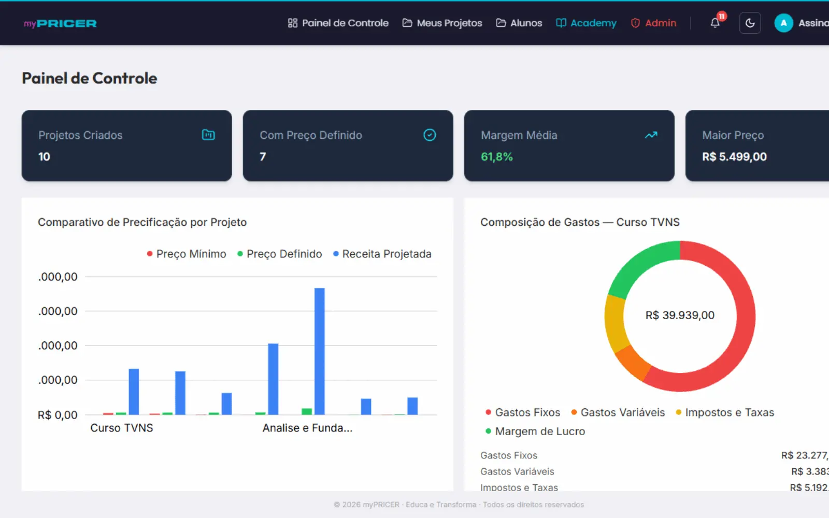Click the Gastos Variáveis table row label

click(x=517, y=471)
